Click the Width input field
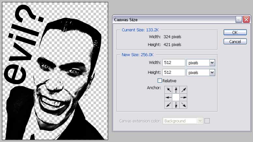The height and width of the screenshot is (142, 253). click(172, 63)
